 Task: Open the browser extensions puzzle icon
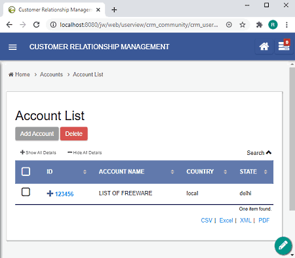[259, 25]
